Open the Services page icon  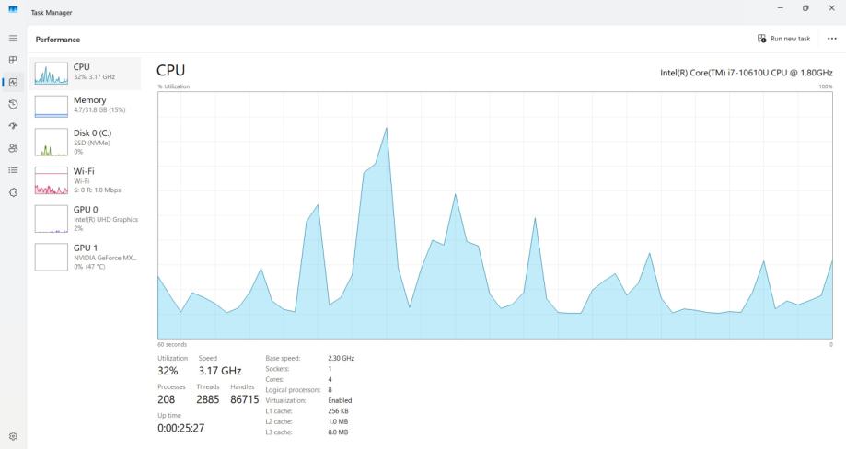click(13, 192)
